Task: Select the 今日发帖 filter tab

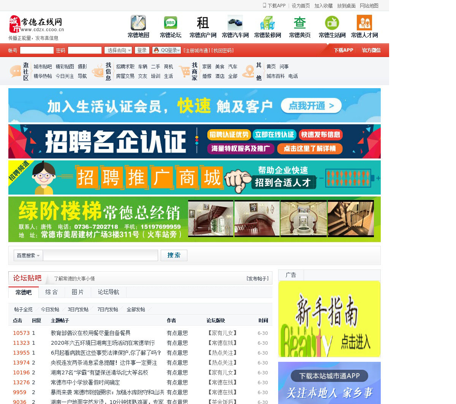Action: [x=50, y=309]
